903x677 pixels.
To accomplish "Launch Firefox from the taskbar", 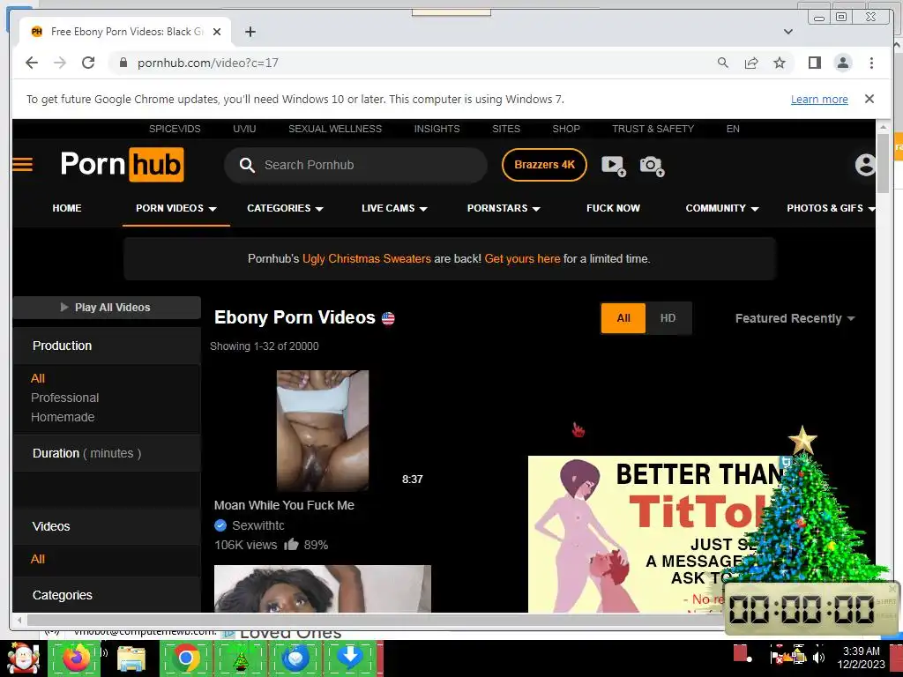I will tap(76, 658).
